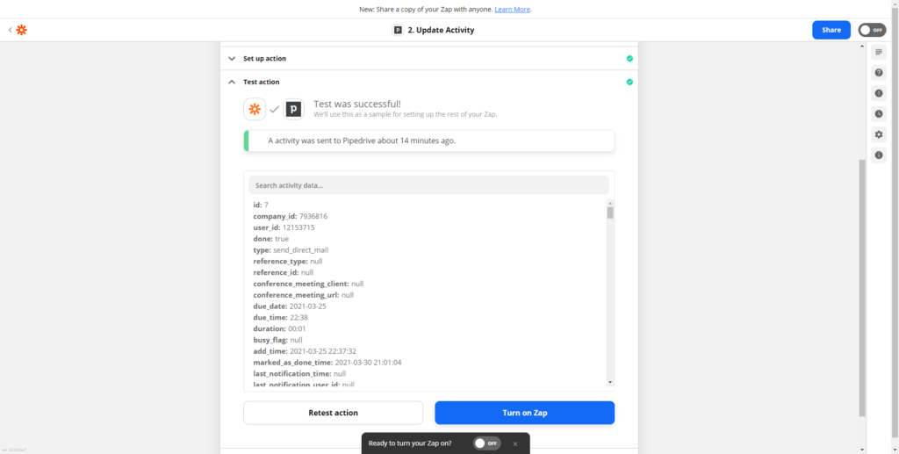Click the Zapier orange logo icon
Viewport: 899px width, 454px height.
tap(21, 30)
